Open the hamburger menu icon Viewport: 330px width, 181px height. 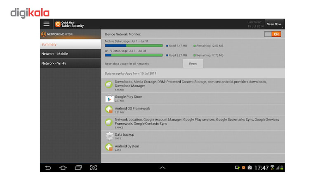click(x=47, y=24)
